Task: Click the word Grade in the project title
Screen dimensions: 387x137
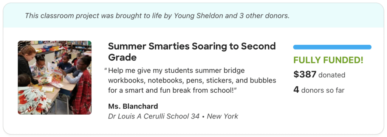Action: [x=122, y=58]
